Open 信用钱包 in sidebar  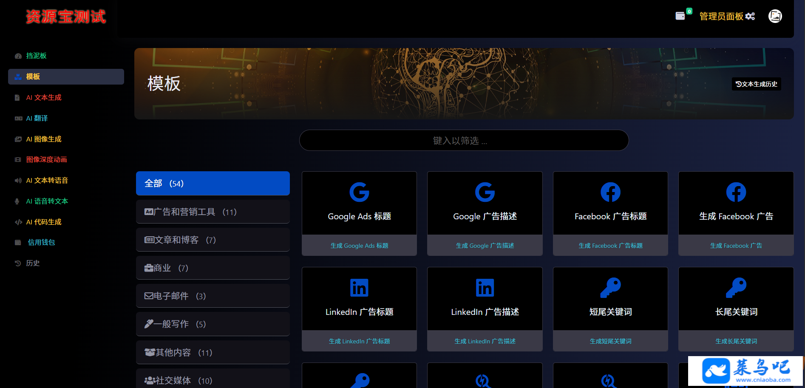(x=66, y=242)
